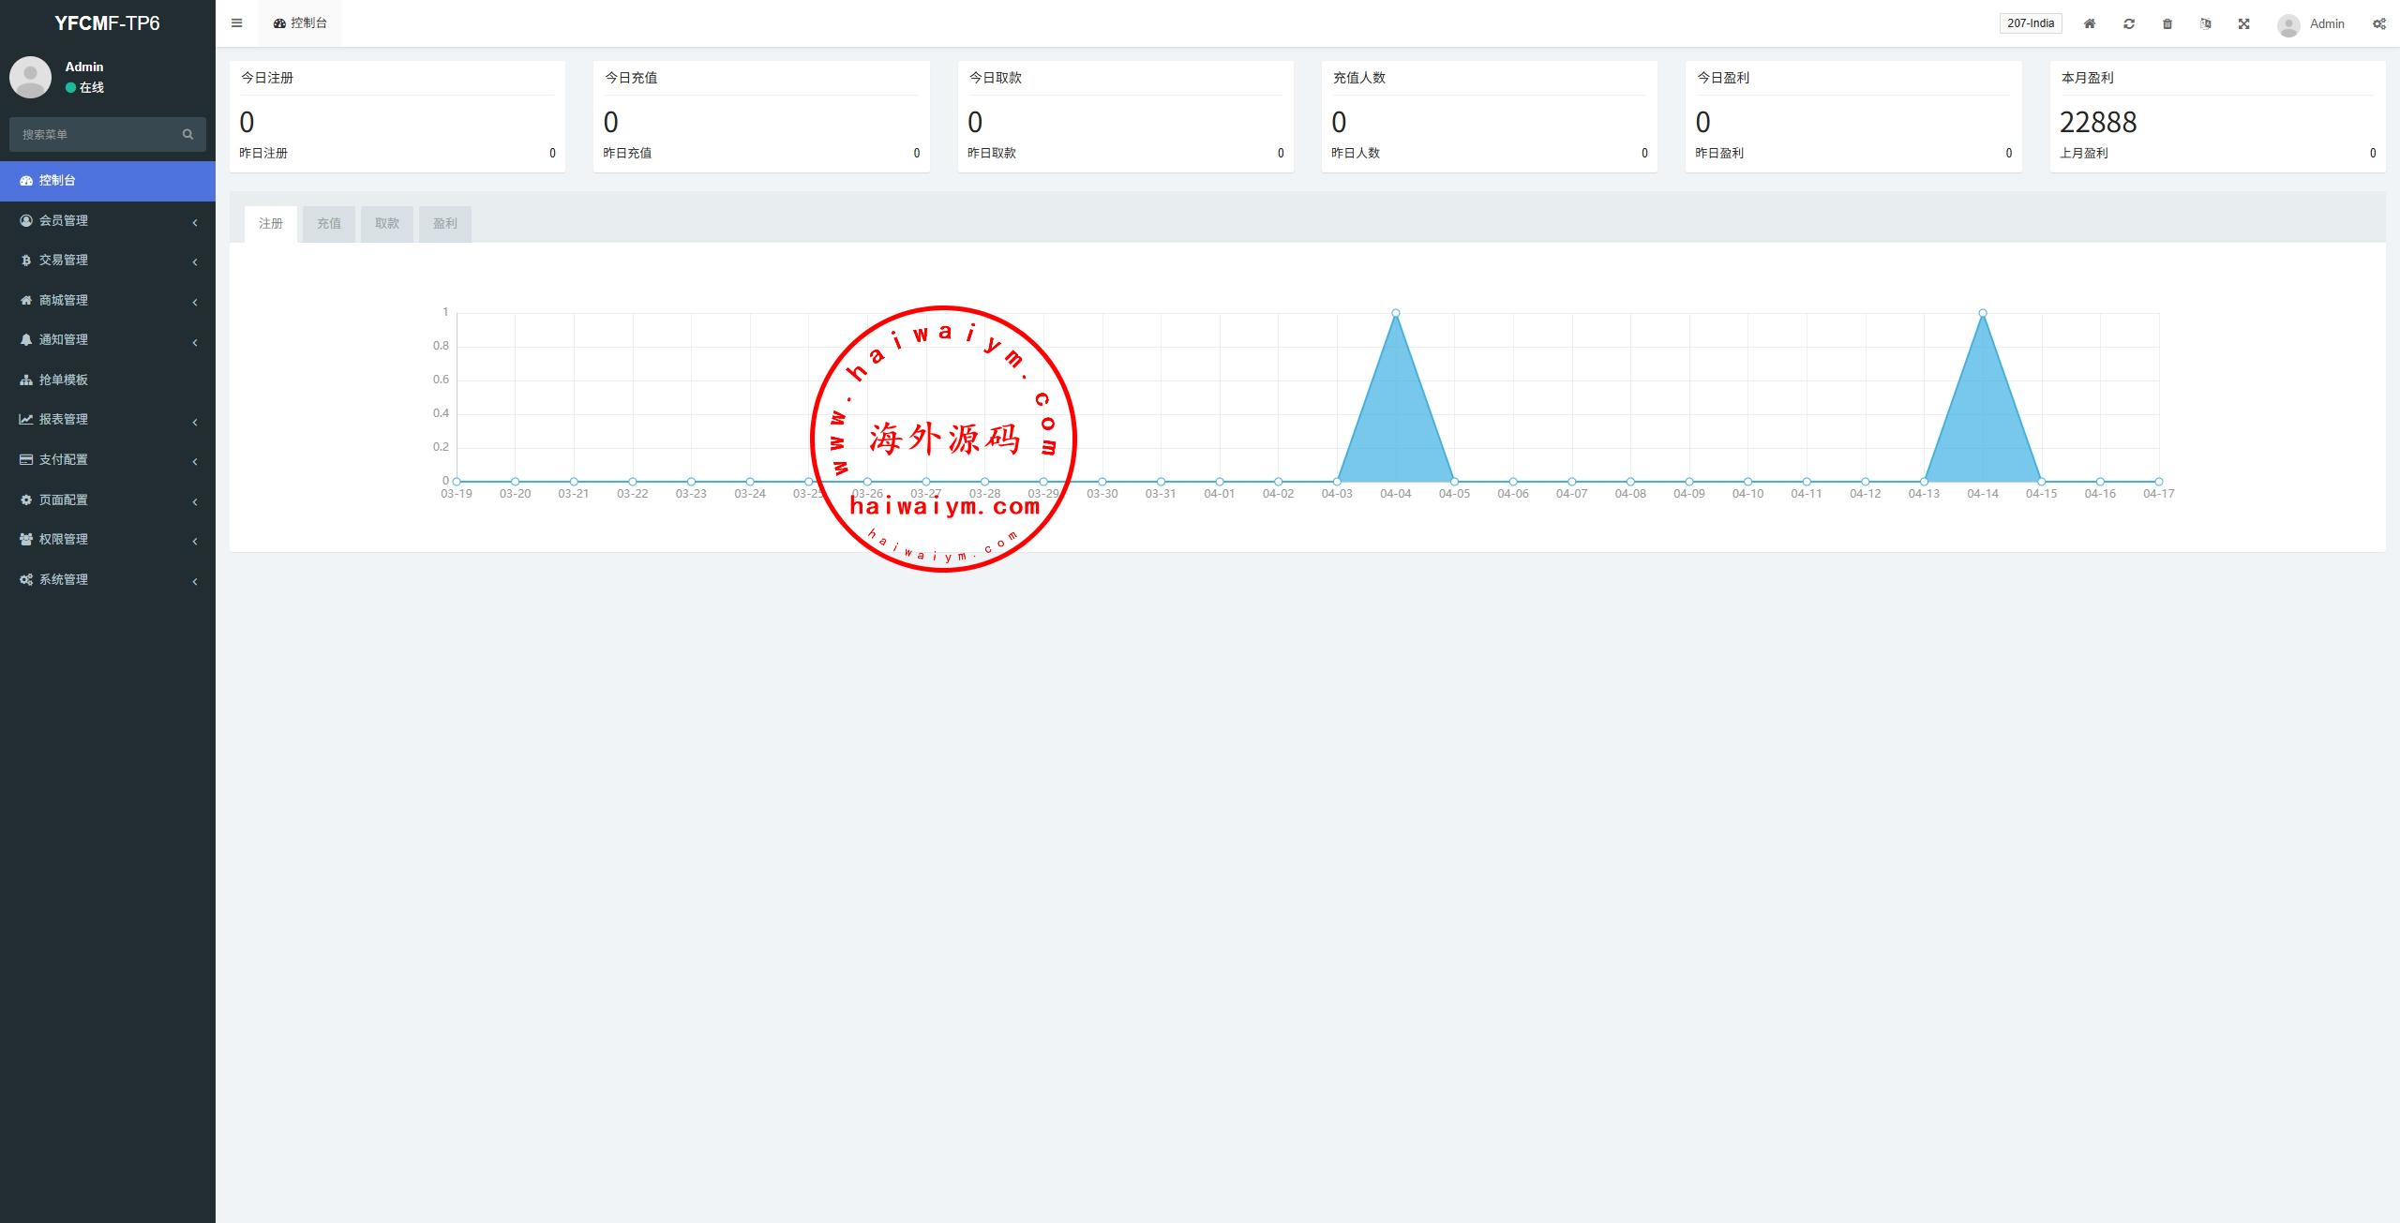
Task: Expand the 交易管理 submenu
Action: [64, 261]
